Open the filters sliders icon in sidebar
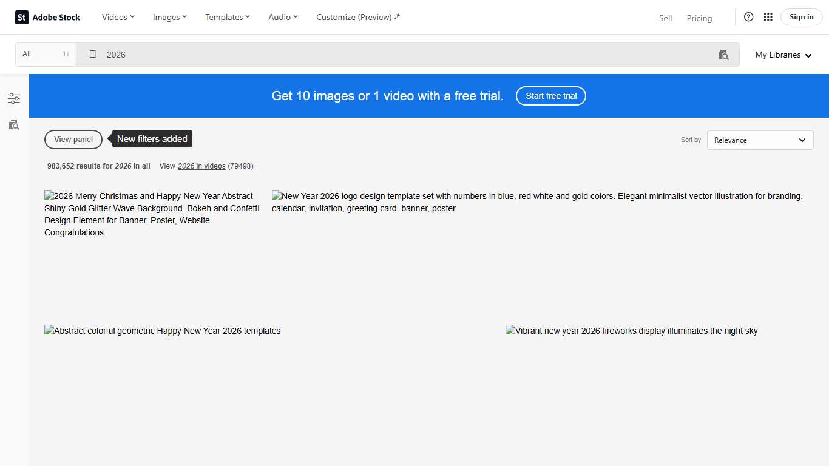This screenshot has width=829, height=466. pos(14,98)
